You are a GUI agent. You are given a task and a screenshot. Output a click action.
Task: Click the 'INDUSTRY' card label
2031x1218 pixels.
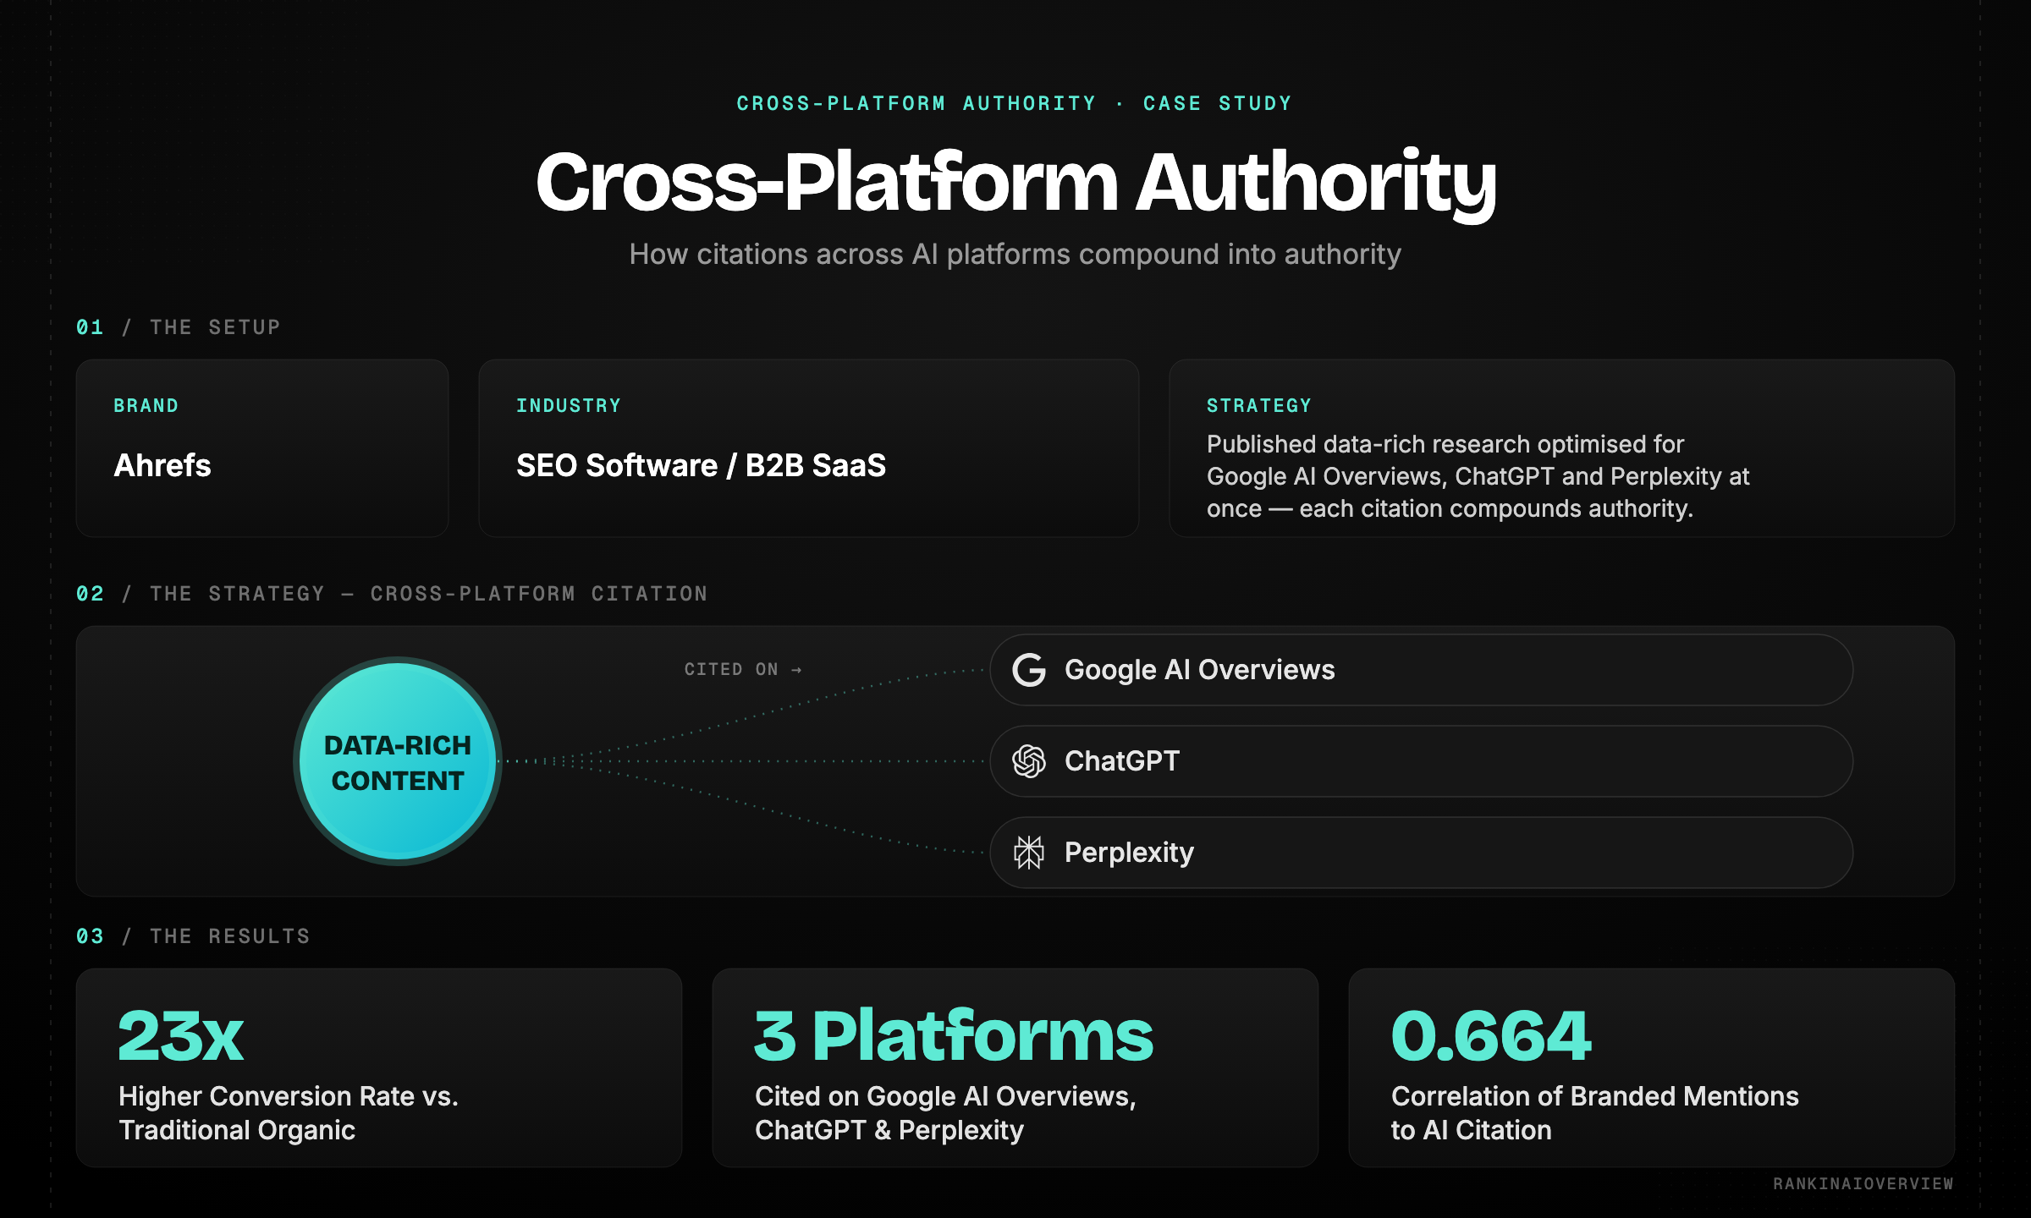(x=569, y=406)
